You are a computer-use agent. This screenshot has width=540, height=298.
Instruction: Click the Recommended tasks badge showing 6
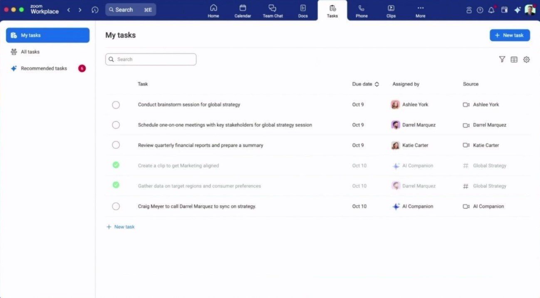pyautogui.click(x=82, y=68)
